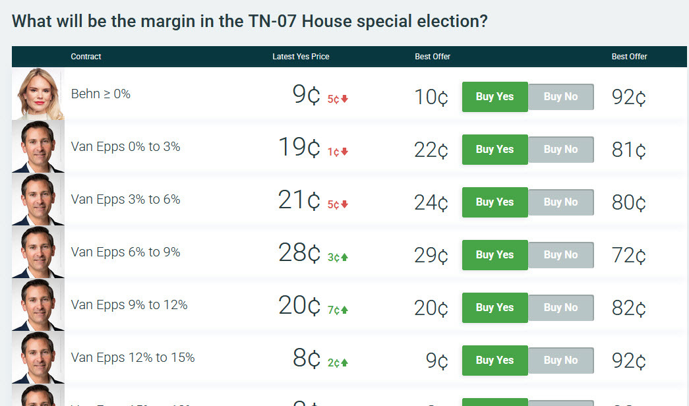689x406 pixels.
Task: Buy Yes on Van Epps 0% to 3%
Action: tap(494, 149)
